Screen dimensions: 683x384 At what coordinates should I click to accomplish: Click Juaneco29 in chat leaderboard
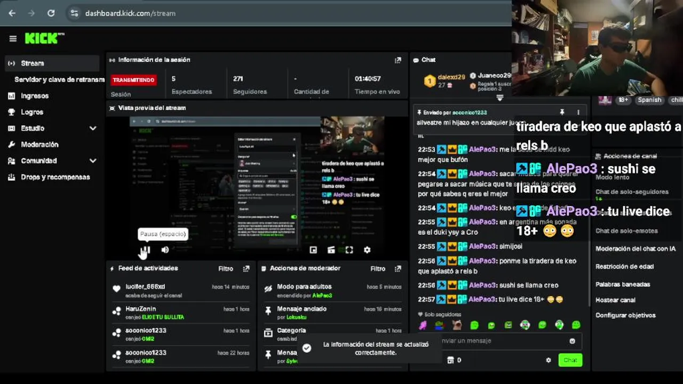(494, 76)
